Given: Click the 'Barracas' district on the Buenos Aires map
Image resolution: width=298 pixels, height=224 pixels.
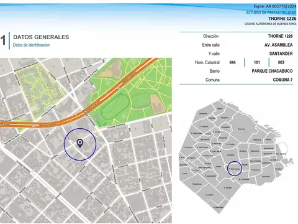Looking at the screenshot, I should 266,177.
